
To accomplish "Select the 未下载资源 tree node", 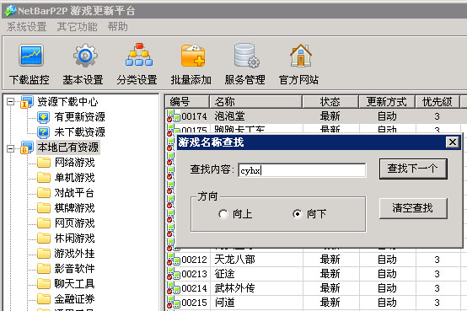I will tap(79, 132).
